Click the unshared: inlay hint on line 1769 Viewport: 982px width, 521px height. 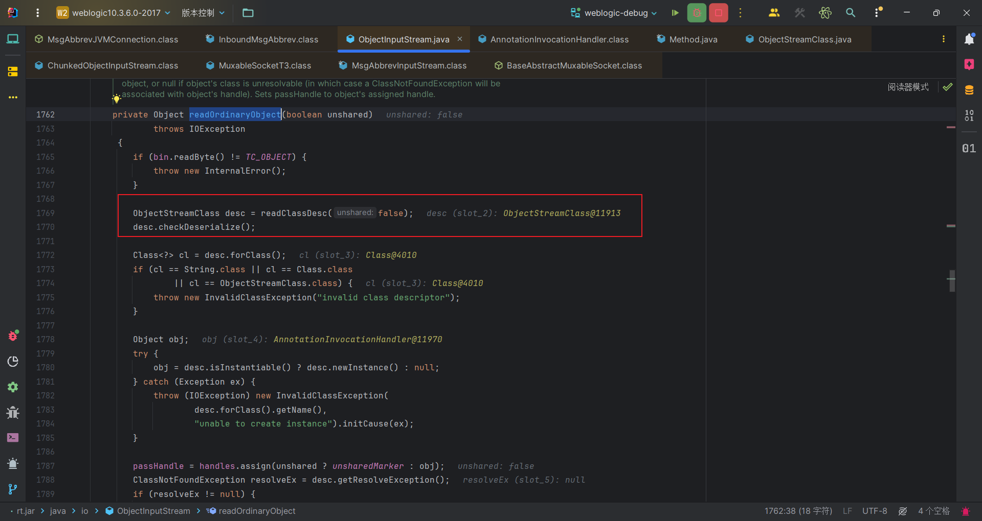point(355,212)
